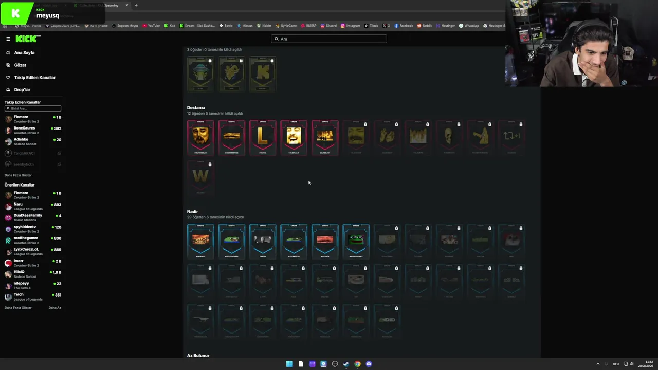Show hidden system tray icons
Screen dimensions: 658x370
pos(598,364)
